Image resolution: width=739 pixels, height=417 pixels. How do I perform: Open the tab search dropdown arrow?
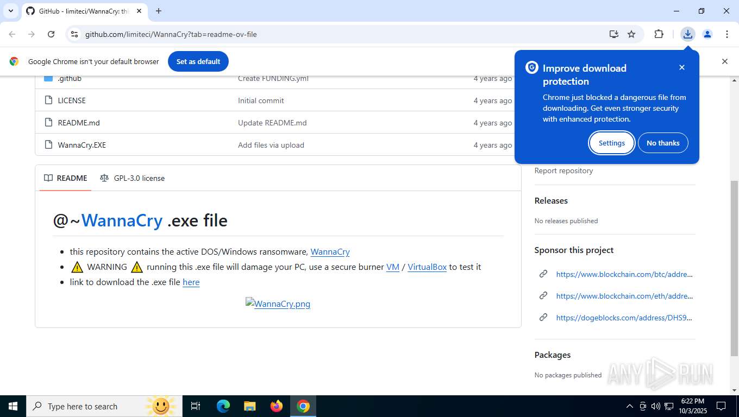(x=10, y=11)
